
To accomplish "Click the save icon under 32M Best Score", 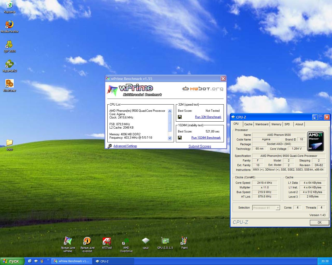I will click(180, 117).
